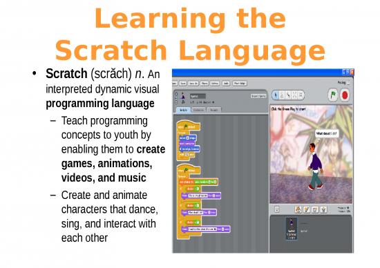Image resolution: width=380 pixels, height=268 pixels.
Task: Set sprite rotation style to left-right flip
Action: pyautogui.click(x=176, y=97)
